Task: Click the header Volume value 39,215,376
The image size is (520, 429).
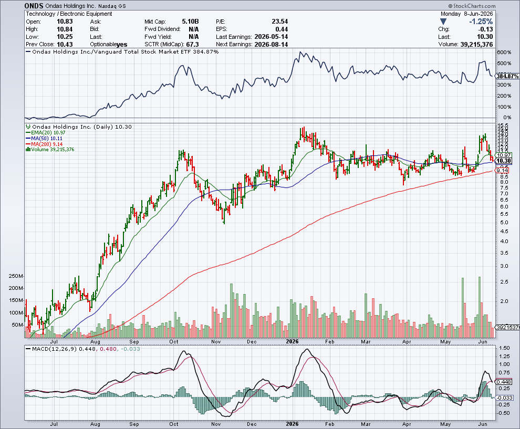Action: (476, 45)
